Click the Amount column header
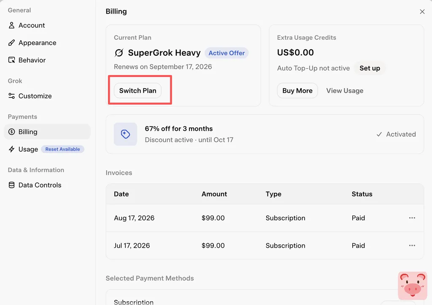 point(214,194)
